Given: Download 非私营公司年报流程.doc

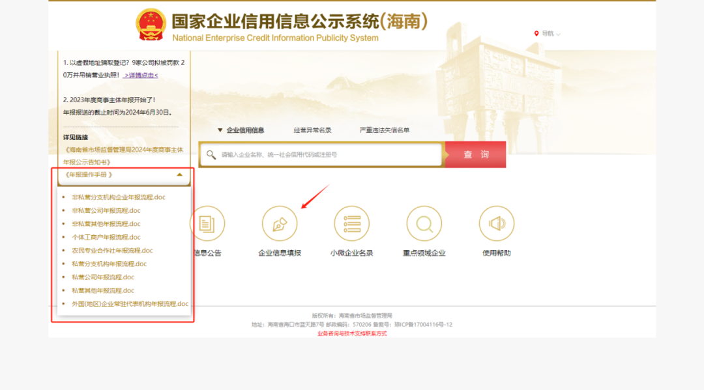Looking at the screenshot, I should (106, 211).
